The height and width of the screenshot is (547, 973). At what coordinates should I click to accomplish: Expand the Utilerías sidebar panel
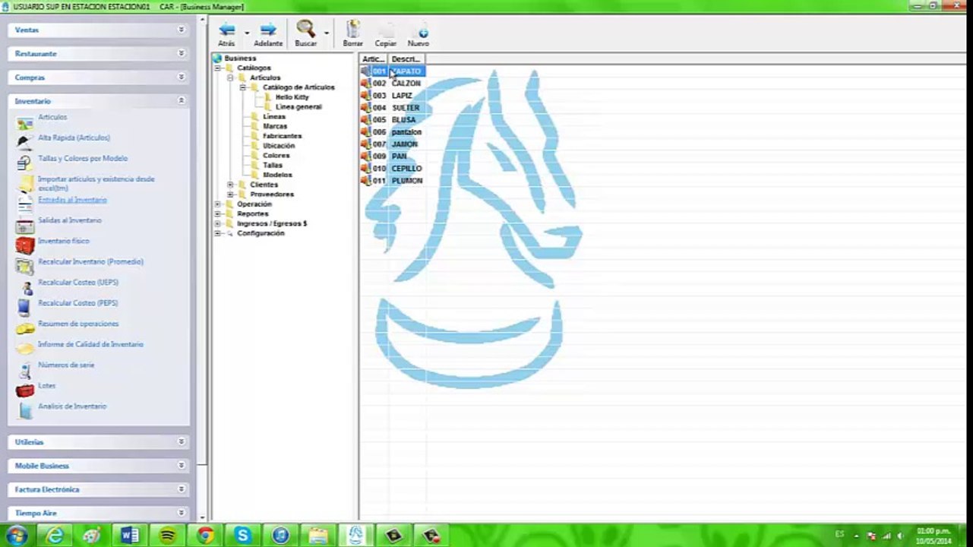click(x=181, y=441)
